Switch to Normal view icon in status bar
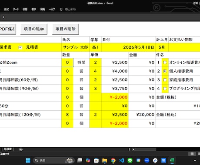Image resolution: width=200 pixels, height=165 pixels. click(x=192, y=154)
